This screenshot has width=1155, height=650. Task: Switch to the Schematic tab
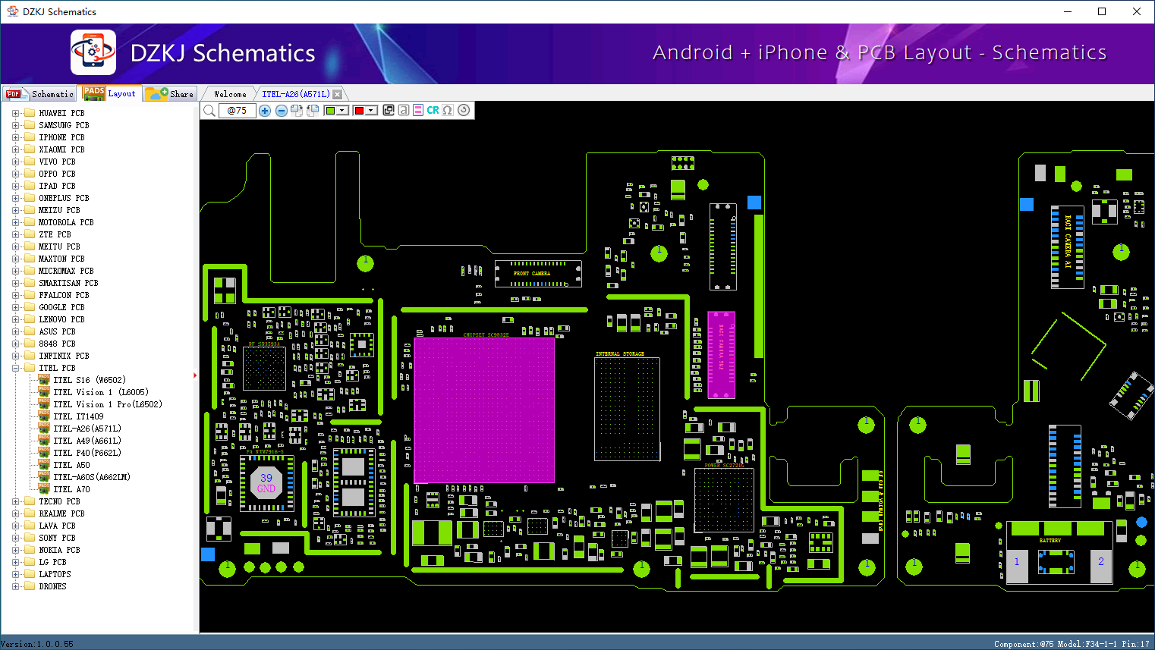39,94
